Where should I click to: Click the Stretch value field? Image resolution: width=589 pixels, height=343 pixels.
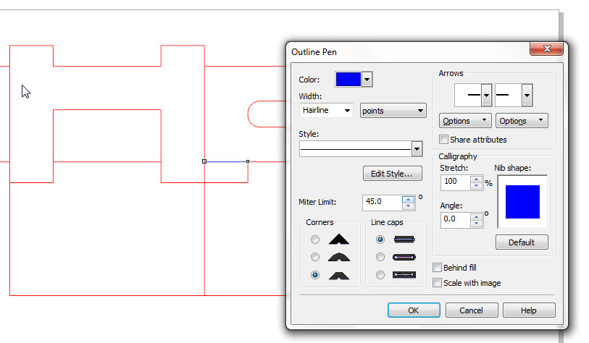(455, 182)
